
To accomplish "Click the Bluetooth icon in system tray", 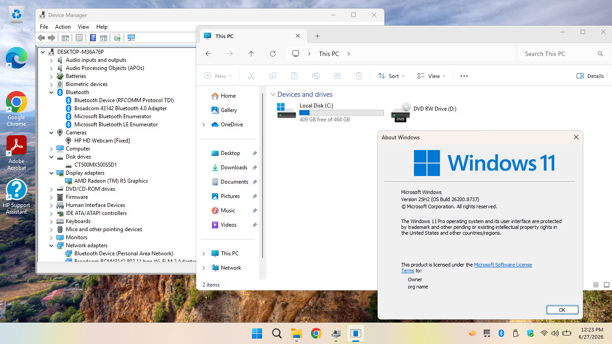I will pyautogui.click(x=501, y=333).
